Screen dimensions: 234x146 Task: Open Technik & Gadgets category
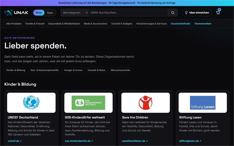coord(122,24)
